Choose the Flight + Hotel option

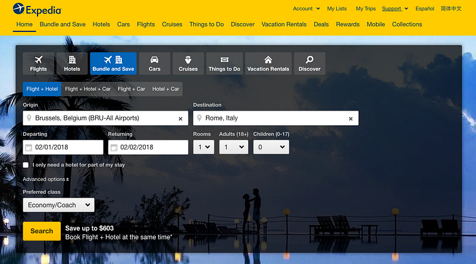click(x=42, y=89)
